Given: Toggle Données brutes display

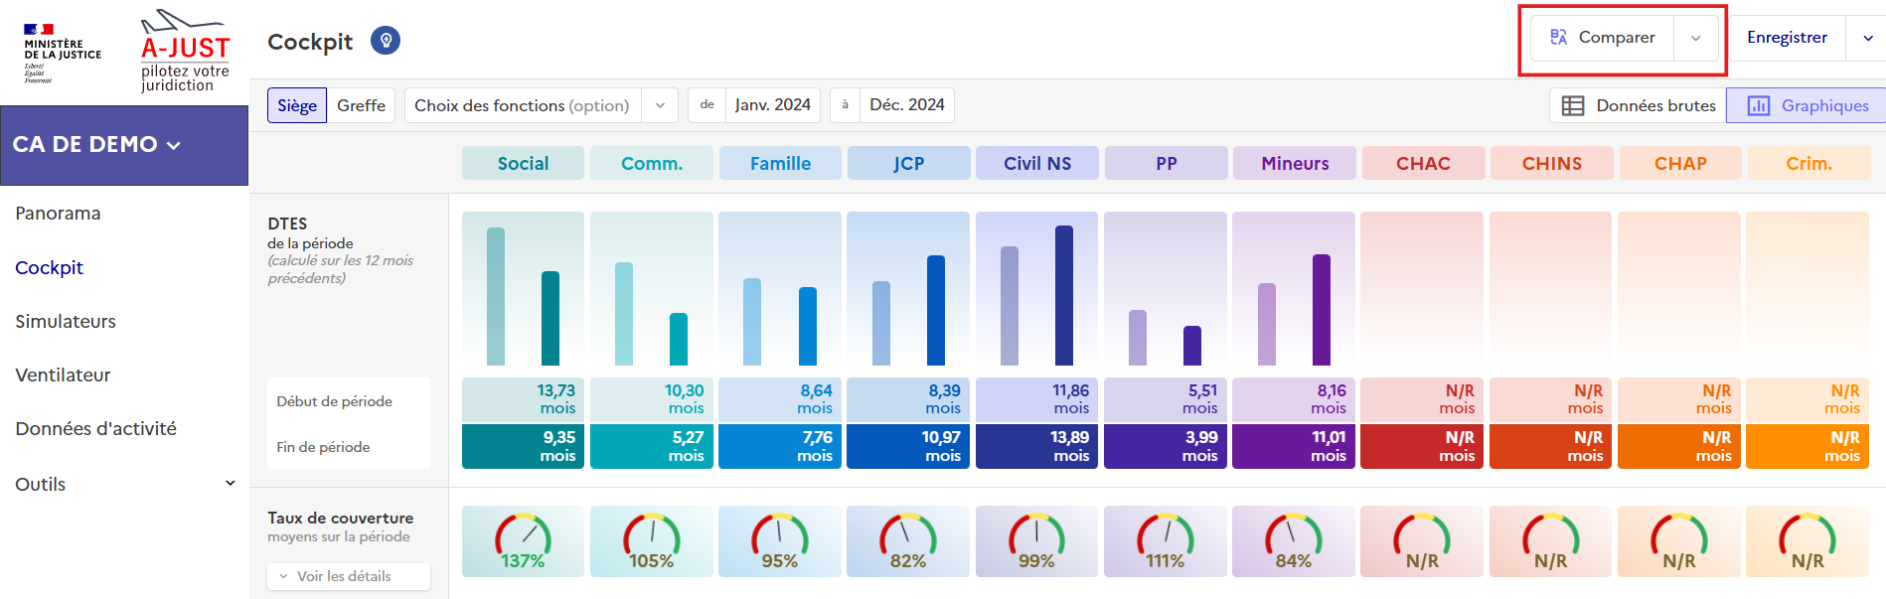Looking at the screenshot, I should [x=1638, y=105].
